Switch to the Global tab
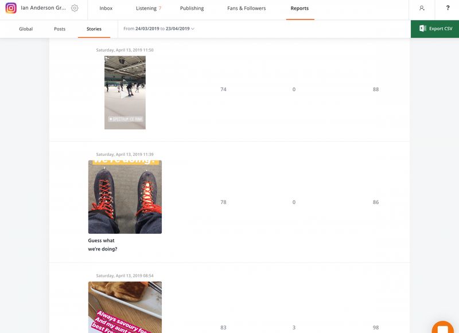This screenshot has height=333, width=459. 26,29
